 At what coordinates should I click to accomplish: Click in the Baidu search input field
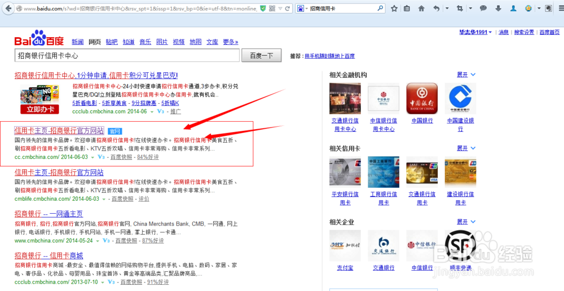(127, 56)
